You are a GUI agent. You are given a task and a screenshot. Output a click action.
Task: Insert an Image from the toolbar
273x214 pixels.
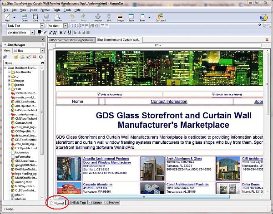point(120,18)
